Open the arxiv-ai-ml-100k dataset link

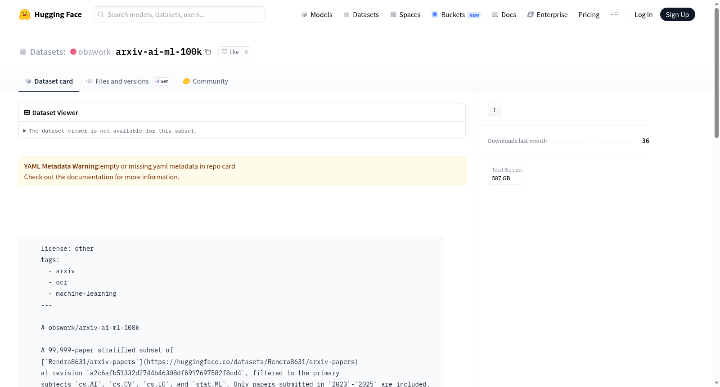click(x=159, y=52)
